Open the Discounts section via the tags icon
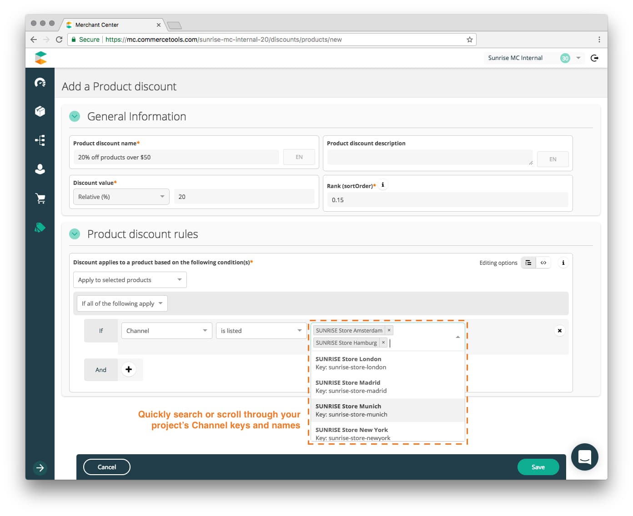Screen dimensions: 633x516 (40, 227)
